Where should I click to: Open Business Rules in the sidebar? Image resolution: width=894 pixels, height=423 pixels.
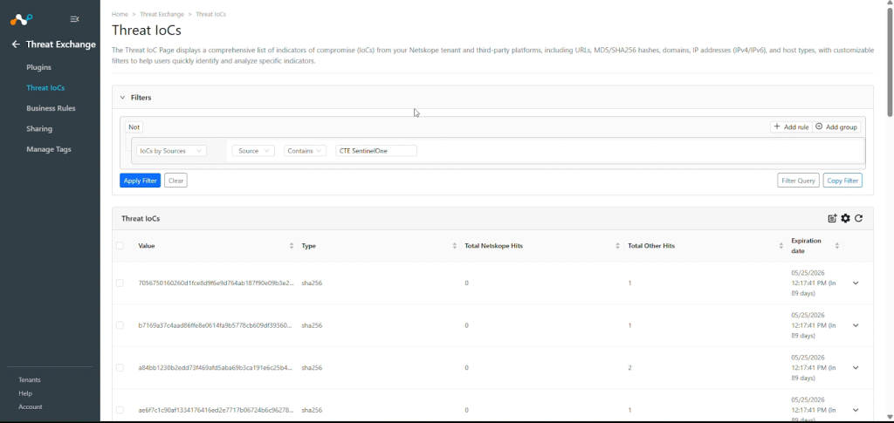click(51, 108)
